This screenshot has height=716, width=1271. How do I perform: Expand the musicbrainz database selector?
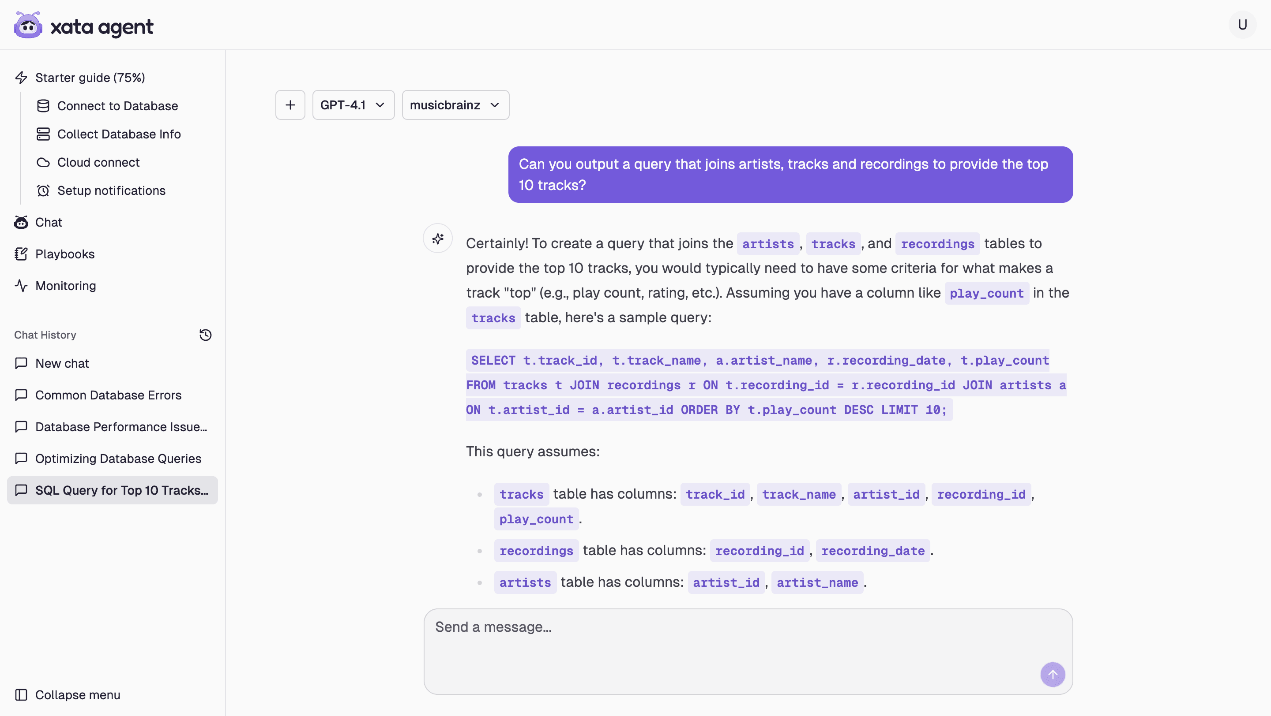(455, 104)
